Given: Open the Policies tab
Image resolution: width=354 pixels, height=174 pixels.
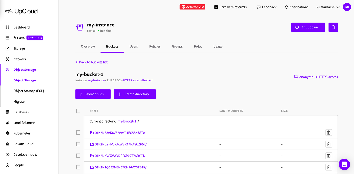Looking at the screenshot, I should point(155,46).
